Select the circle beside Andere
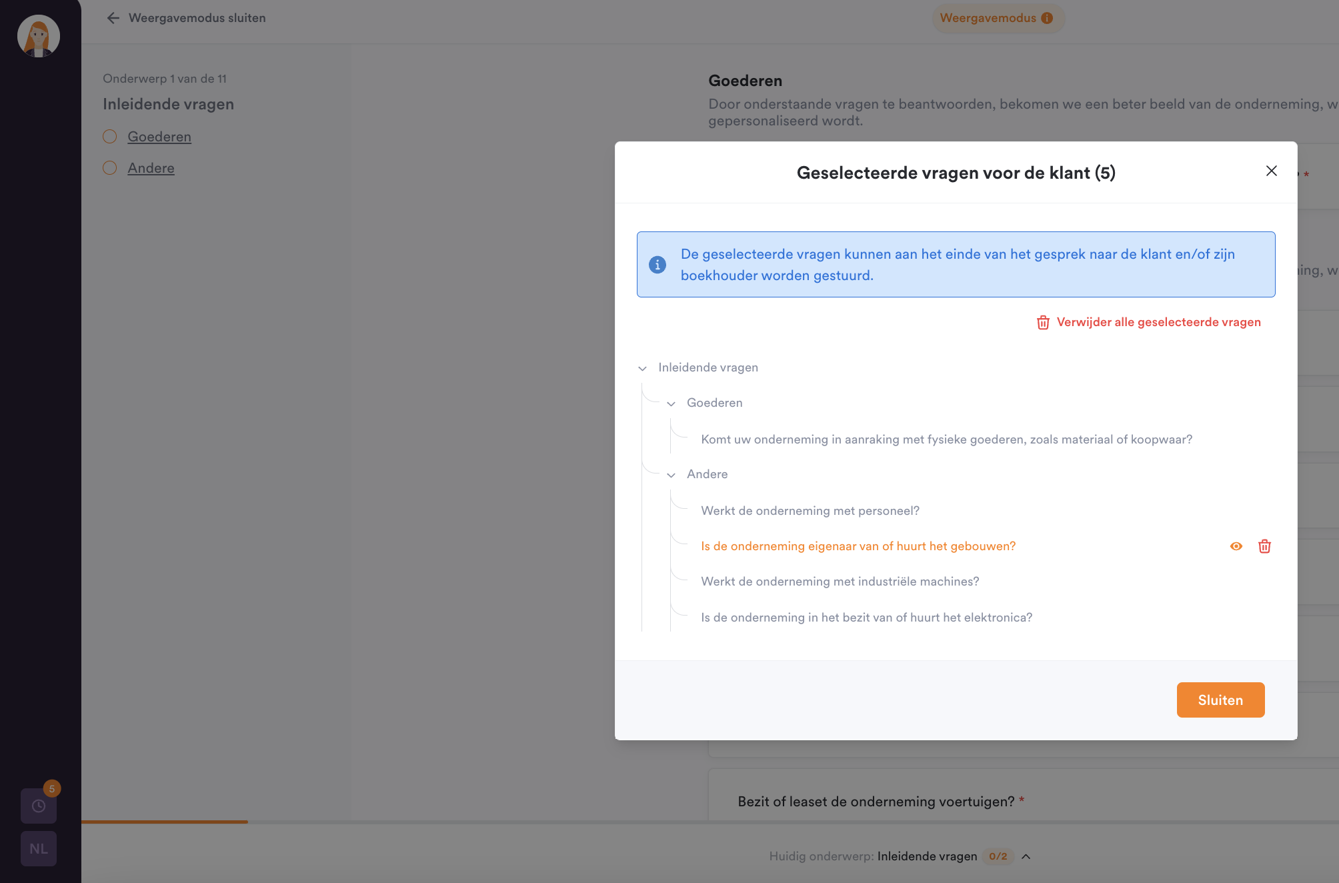The image size is (1339, 883). pyautogui.click(x=110, y=168)
